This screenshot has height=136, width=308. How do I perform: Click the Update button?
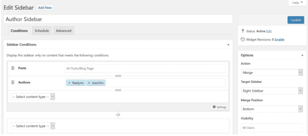pyautogui.click(x=296, y=20)
